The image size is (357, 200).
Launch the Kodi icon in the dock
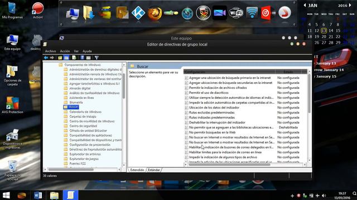(138, 13)
